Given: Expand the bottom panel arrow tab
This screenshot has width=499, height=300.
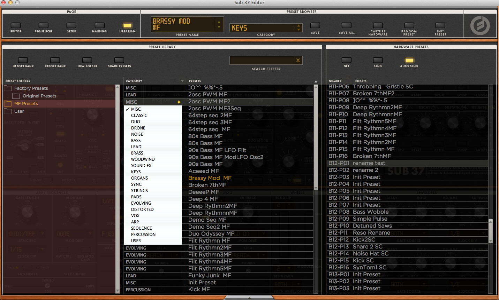Looking at the screenshot, I should 249,298.
